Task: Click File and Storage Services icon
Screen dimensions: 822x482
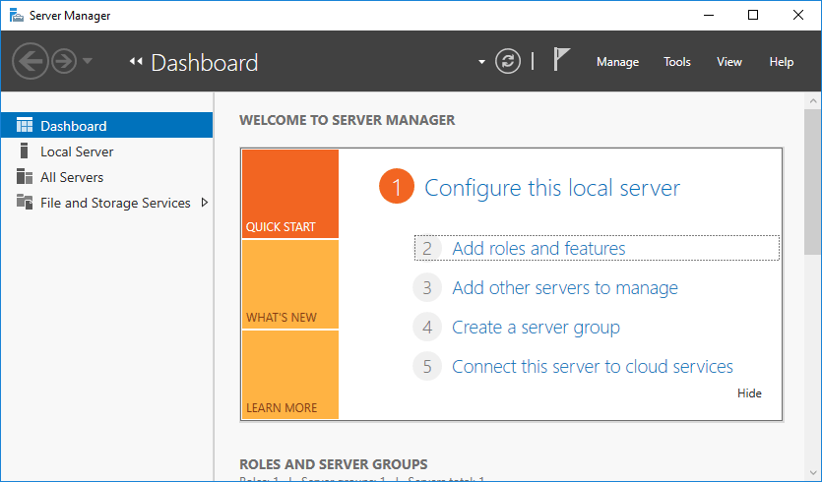Action: pos(25,203)
